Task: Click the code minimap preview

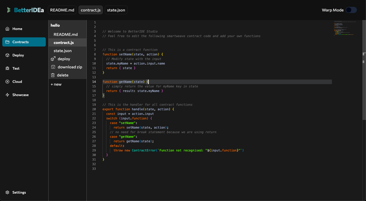Action: (345, 28)
